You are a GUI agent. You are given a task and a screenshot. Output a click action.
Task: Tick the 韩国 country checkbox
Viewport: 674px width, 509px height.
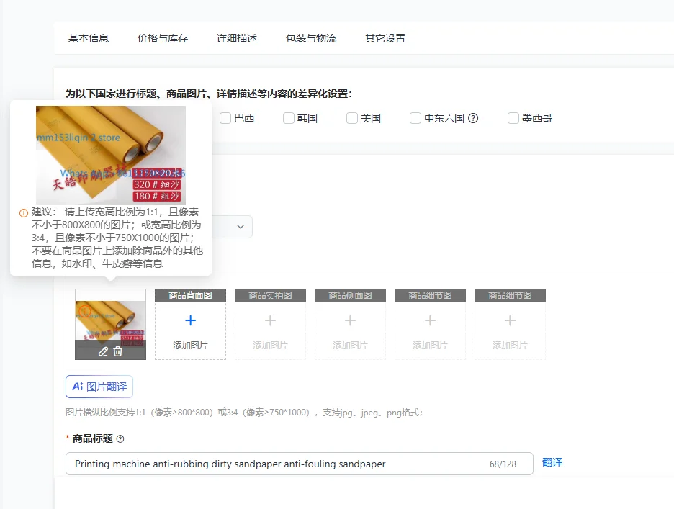289,118
